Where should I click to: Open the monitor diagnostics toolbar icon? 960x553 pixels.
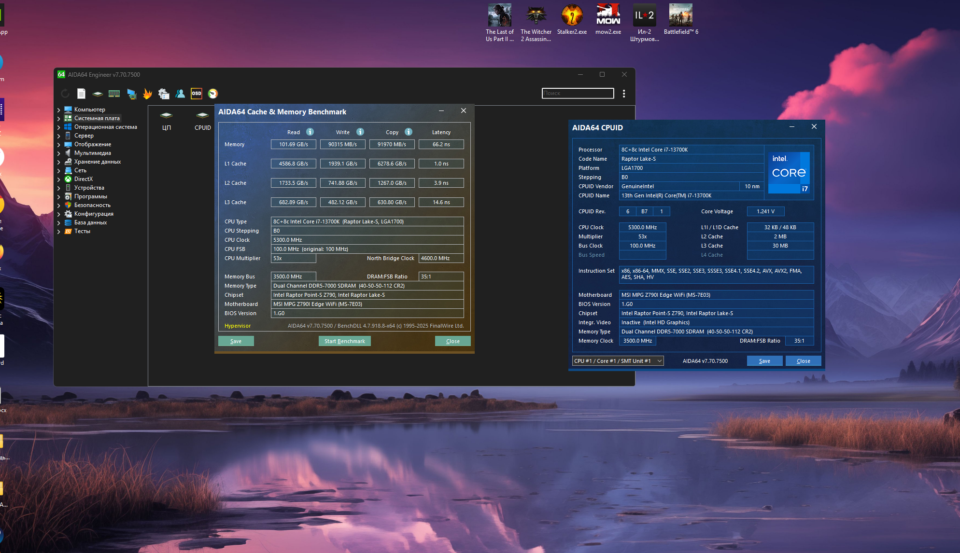tap(131, 94)
